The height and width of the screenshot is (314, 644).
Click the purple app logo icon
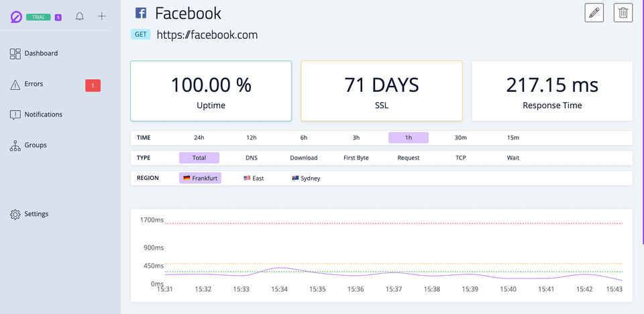16,17
